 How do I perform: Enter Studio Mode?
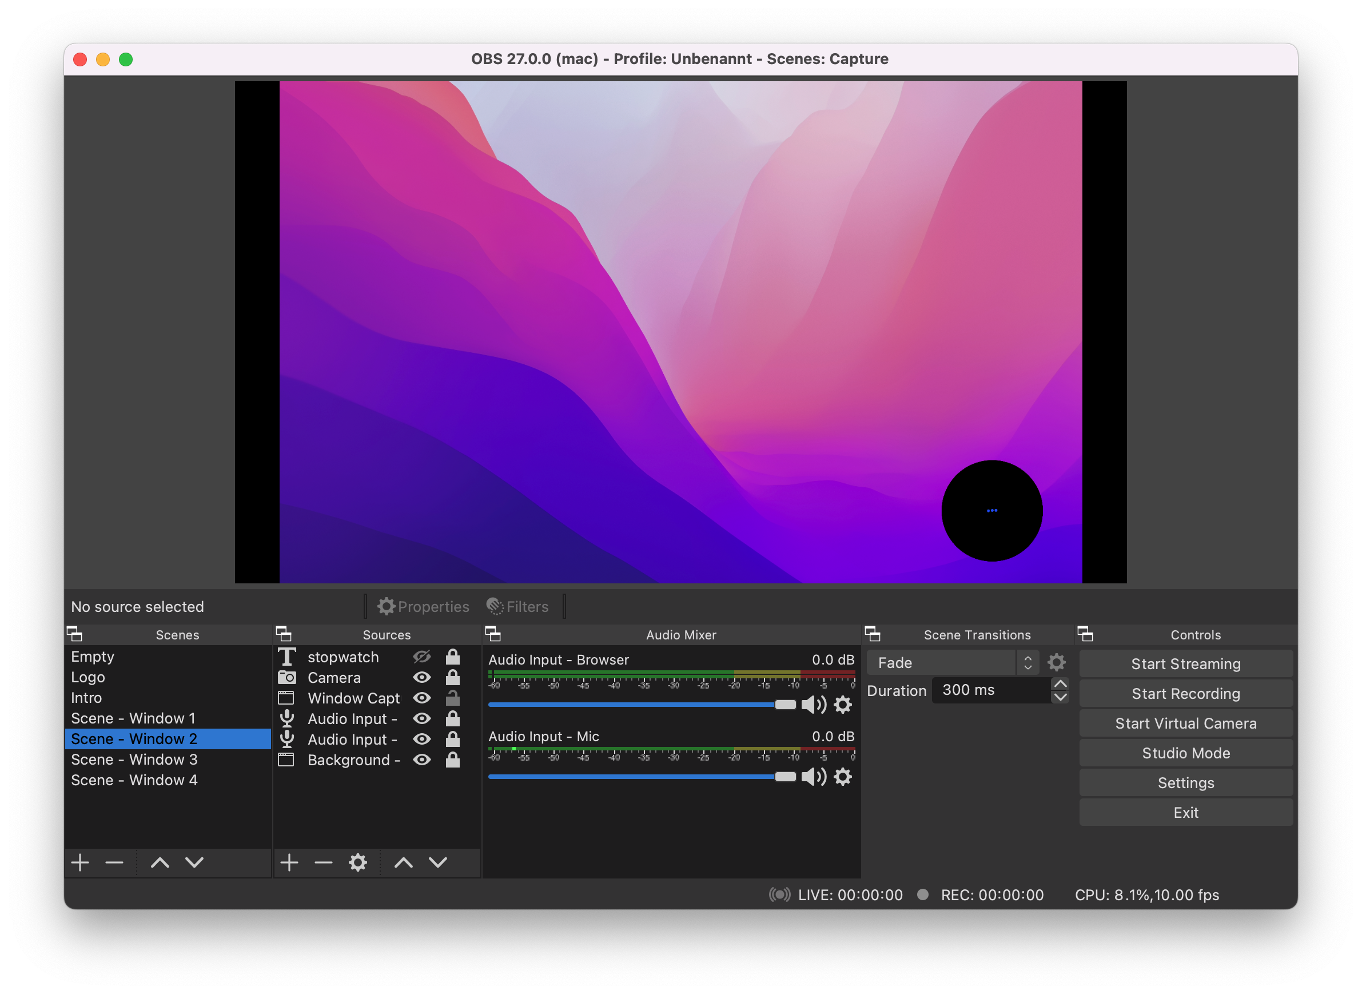pyautogui.click(x=1186, y=753)
